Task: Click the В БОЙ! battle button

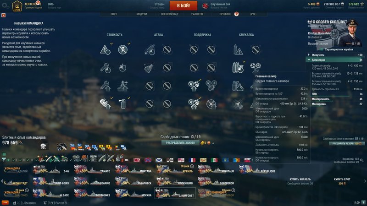Action: 183,5
